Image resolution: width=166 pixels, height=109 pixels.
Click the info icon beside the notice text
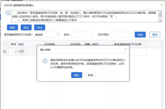tap(8, 13)
